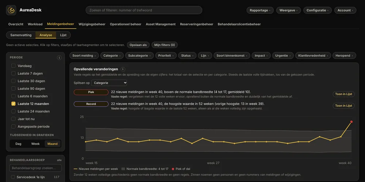Click the Normale bandbreedte legend entry
The width and height of the screenshot is (365, 182).
(145, 169)
